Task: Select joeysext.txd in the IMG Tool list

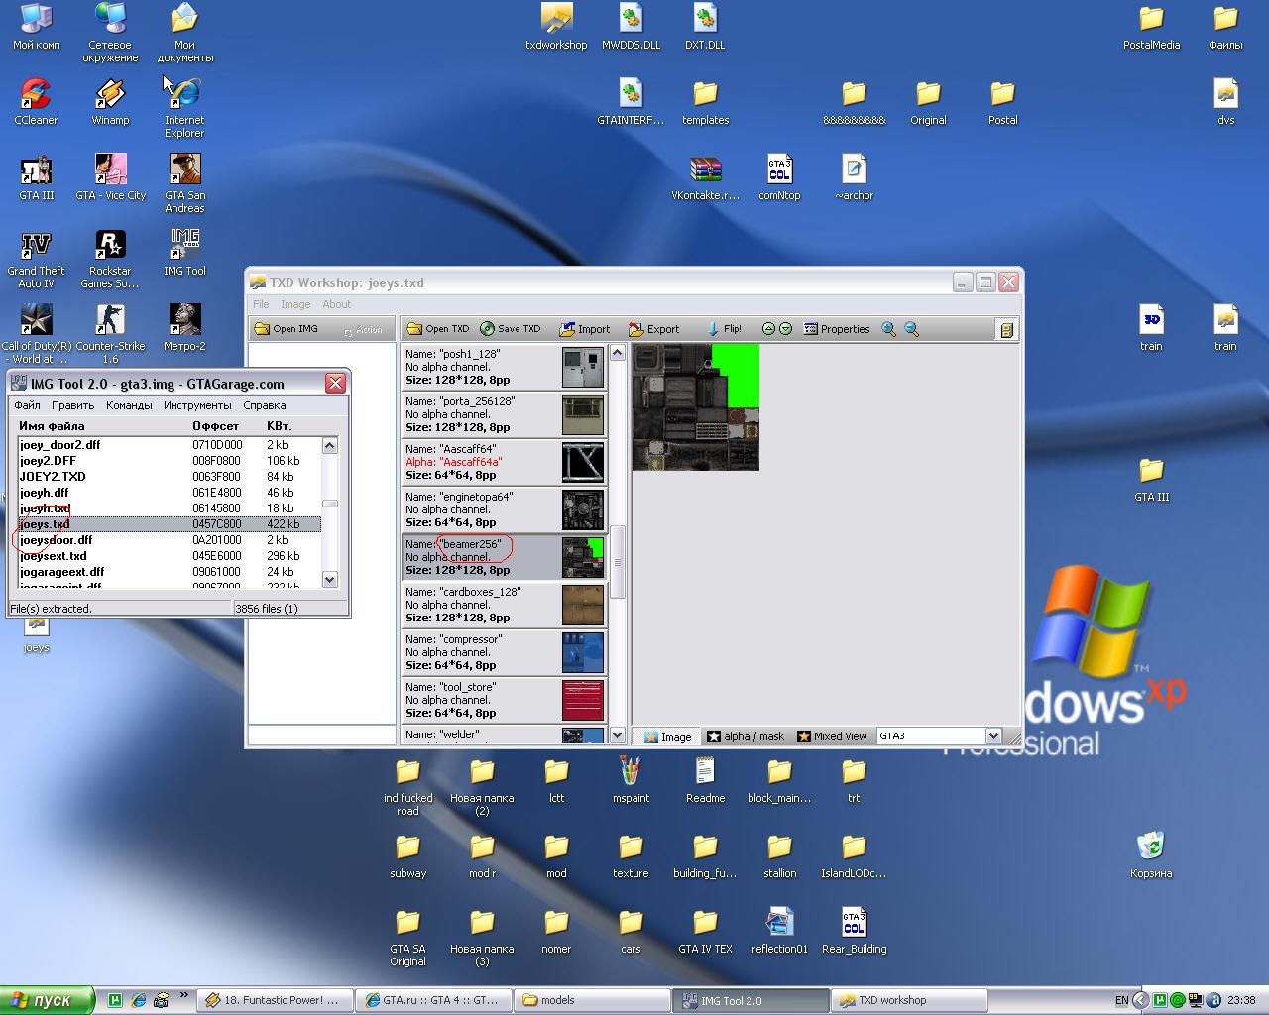Action: pos(54,556)
